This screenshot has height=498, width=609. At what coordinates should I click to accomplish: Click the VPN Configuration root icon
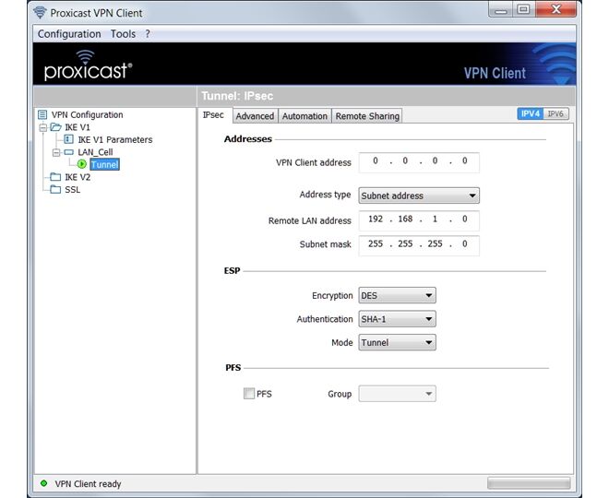pos(42,115)
